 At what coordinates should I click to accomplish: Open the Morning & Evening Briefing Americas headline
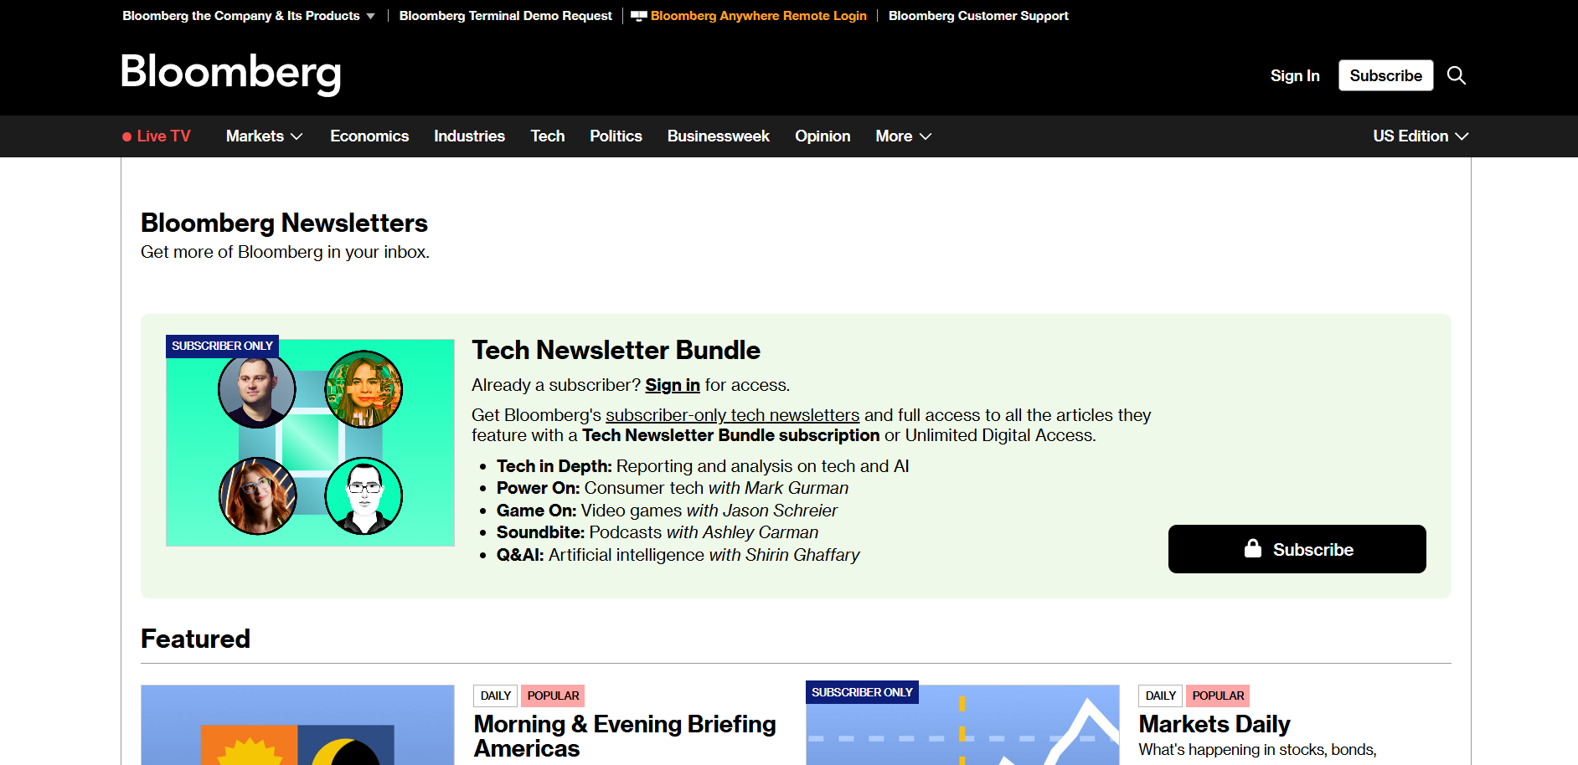pos(625,736)
